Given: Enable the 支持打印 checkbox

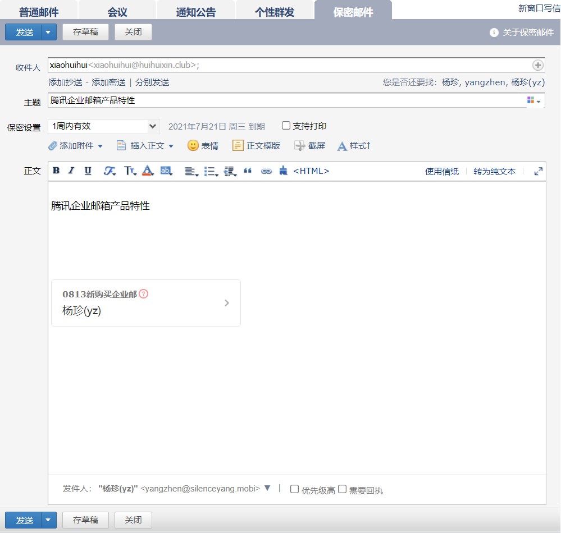Looking at the screenshot, I should coord(286,126).
